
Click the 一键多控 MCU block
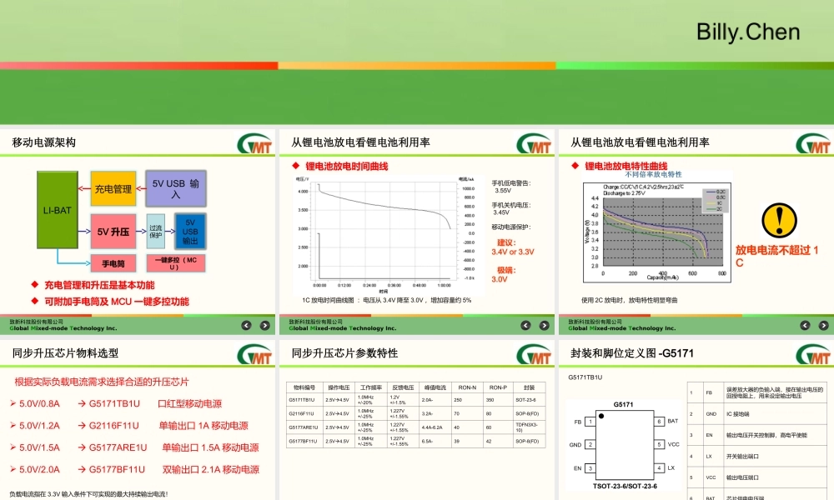[175, 262]
